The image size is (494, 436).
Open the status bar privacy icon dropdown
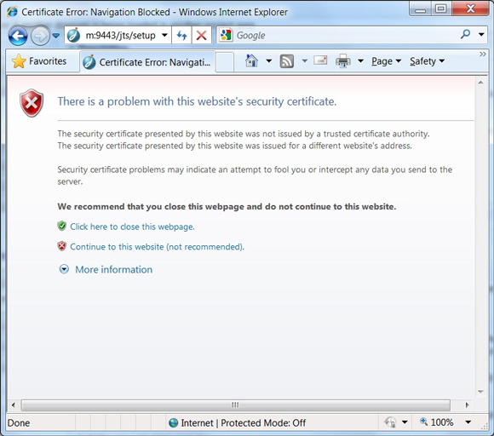tap(405, 422)
